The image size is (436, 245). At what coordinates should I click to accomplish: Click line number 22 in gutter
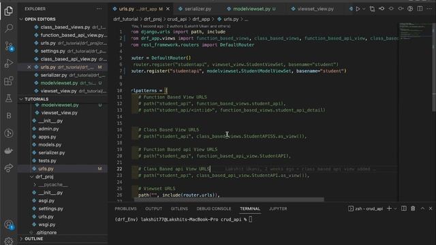119,169
